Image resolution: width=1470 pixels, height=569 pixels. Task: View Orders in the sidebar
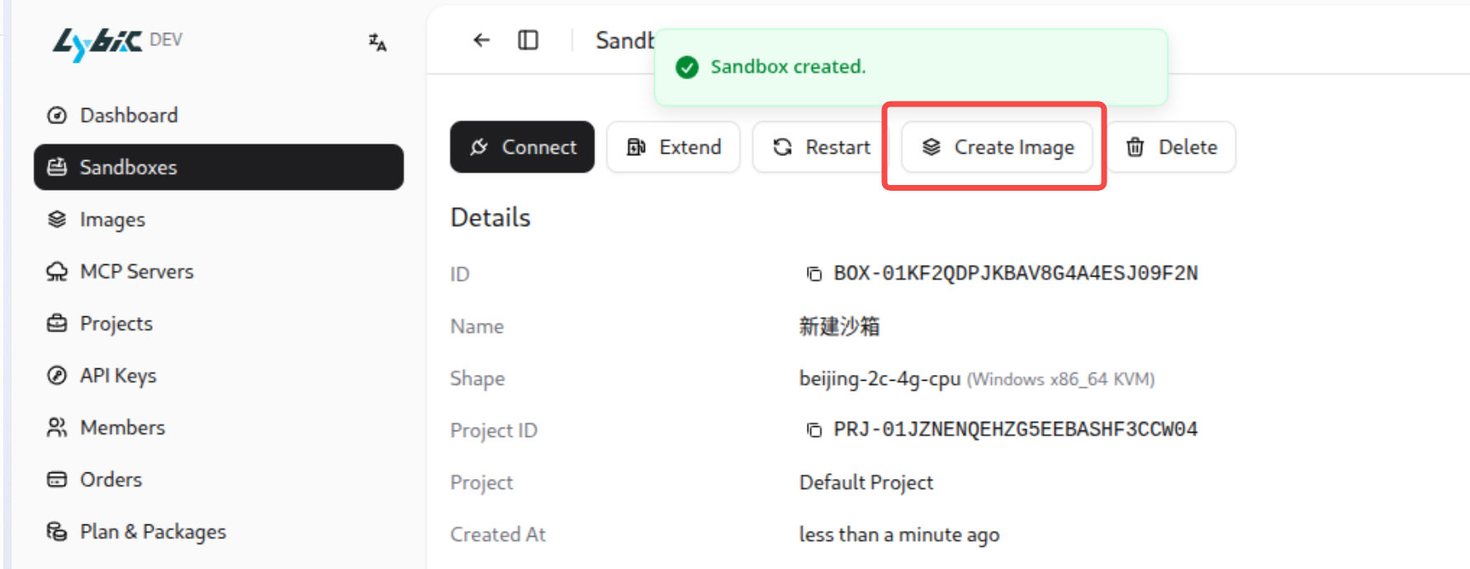coord(111,480)
